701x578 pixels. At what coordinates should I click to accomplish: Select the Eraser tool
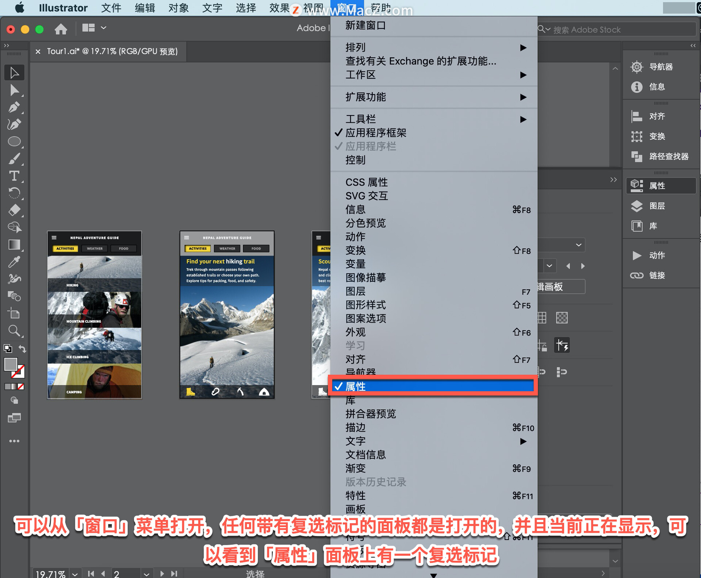pos(14,210)
